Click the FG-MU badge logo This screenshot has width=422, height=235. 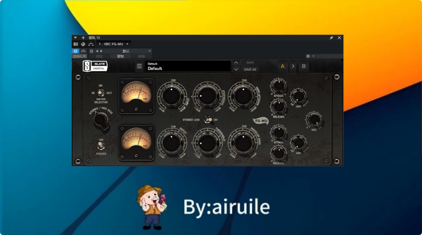pyautogui.click(x=260, y=121)
